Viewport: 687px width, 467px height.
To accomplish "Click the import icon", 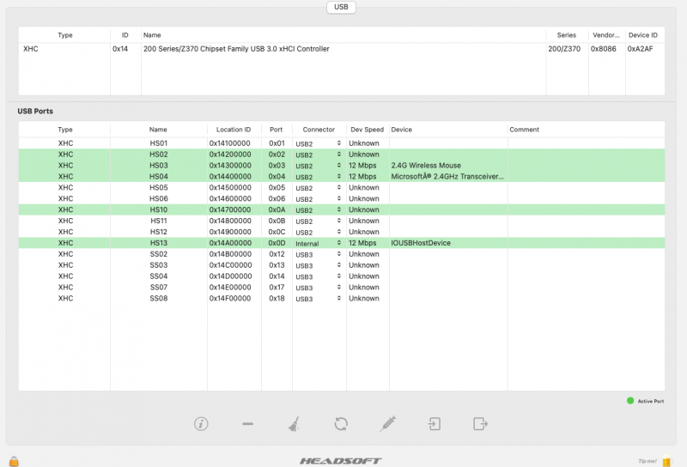I will (x=435, y=423).
